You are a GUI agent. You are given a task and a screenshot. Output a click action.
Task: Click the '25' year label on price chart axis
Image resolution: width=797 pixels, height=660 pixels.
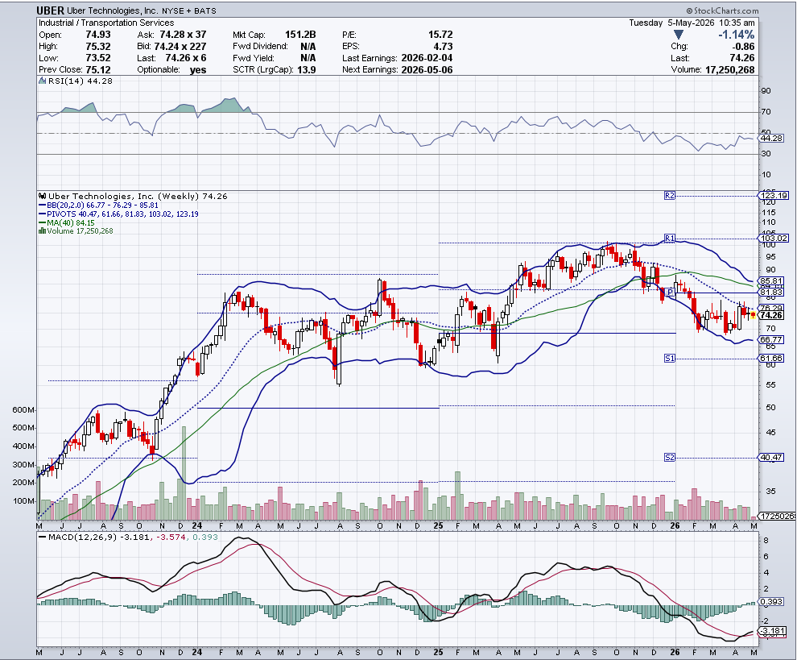(x=439, y=525)
